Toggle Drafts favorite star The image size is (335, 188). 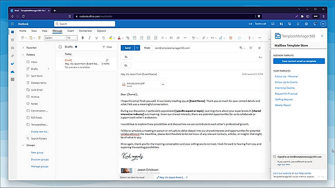(x=76, y=46)
